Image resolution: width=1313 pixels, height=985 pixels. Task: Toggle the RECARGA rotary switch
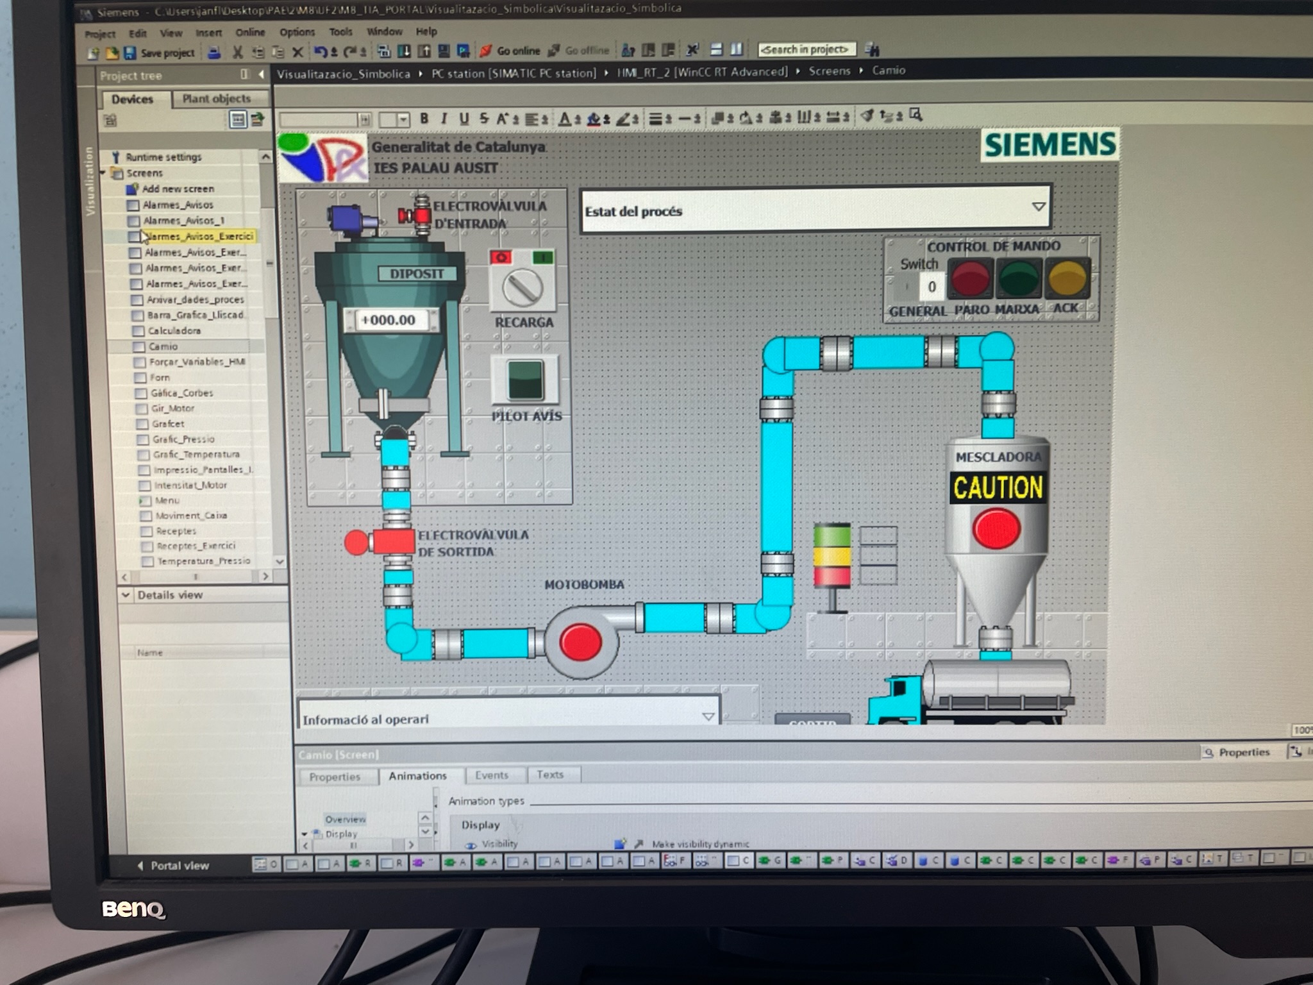coord(522,287)
